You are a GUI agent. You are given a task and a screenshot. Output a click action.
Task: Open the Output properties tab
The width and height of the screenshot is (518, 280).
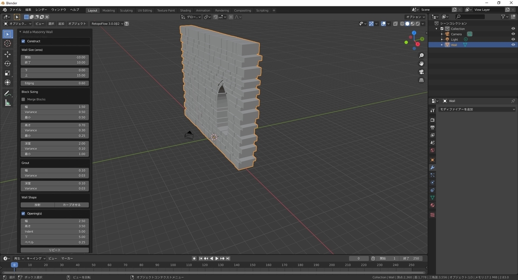coord(432,128)
